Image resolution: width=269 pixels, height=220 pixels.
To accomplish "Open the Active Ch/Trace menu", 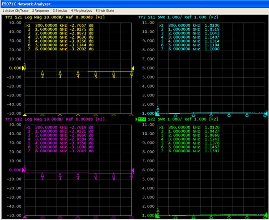I will [x=15, y=10].
